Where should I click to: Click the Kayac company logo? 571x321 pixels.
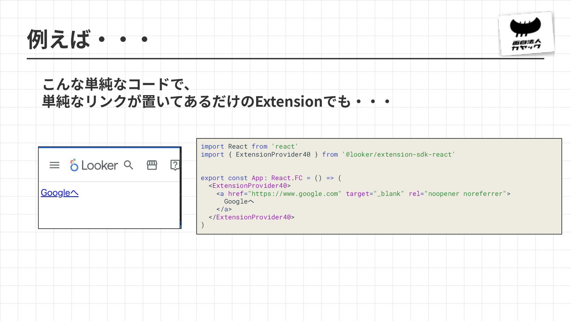(x=526, y=34)
